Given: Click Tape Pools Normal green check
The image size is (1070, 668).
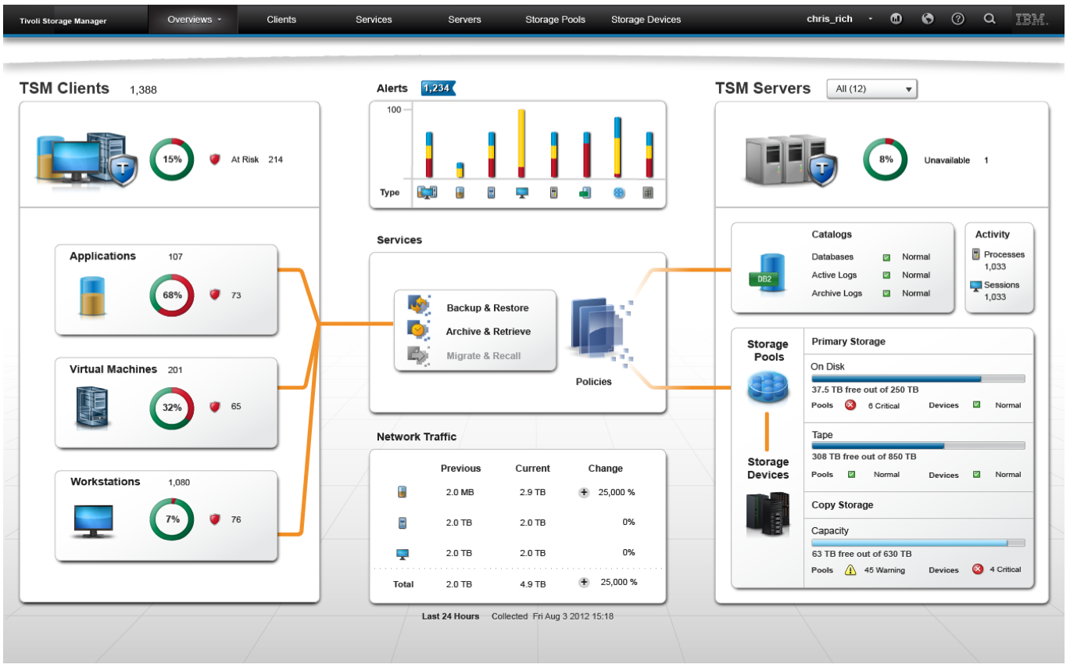Looking at the screenshot, I should coord(851,474).
